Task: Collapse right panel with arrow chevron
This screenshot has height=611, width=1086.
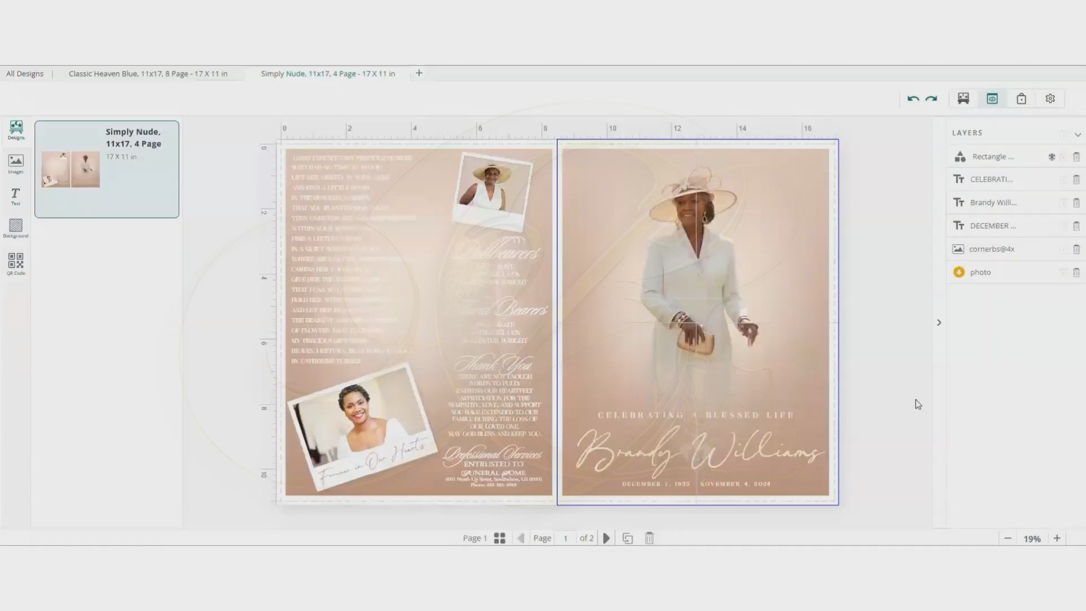Action: click(x=939, y=322)
